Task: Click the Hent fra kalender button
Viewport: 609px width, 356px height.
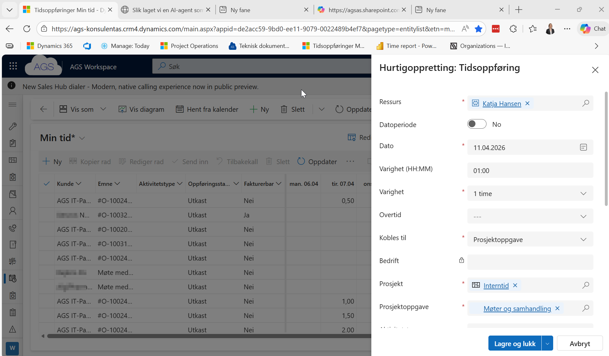Action: 207,110
